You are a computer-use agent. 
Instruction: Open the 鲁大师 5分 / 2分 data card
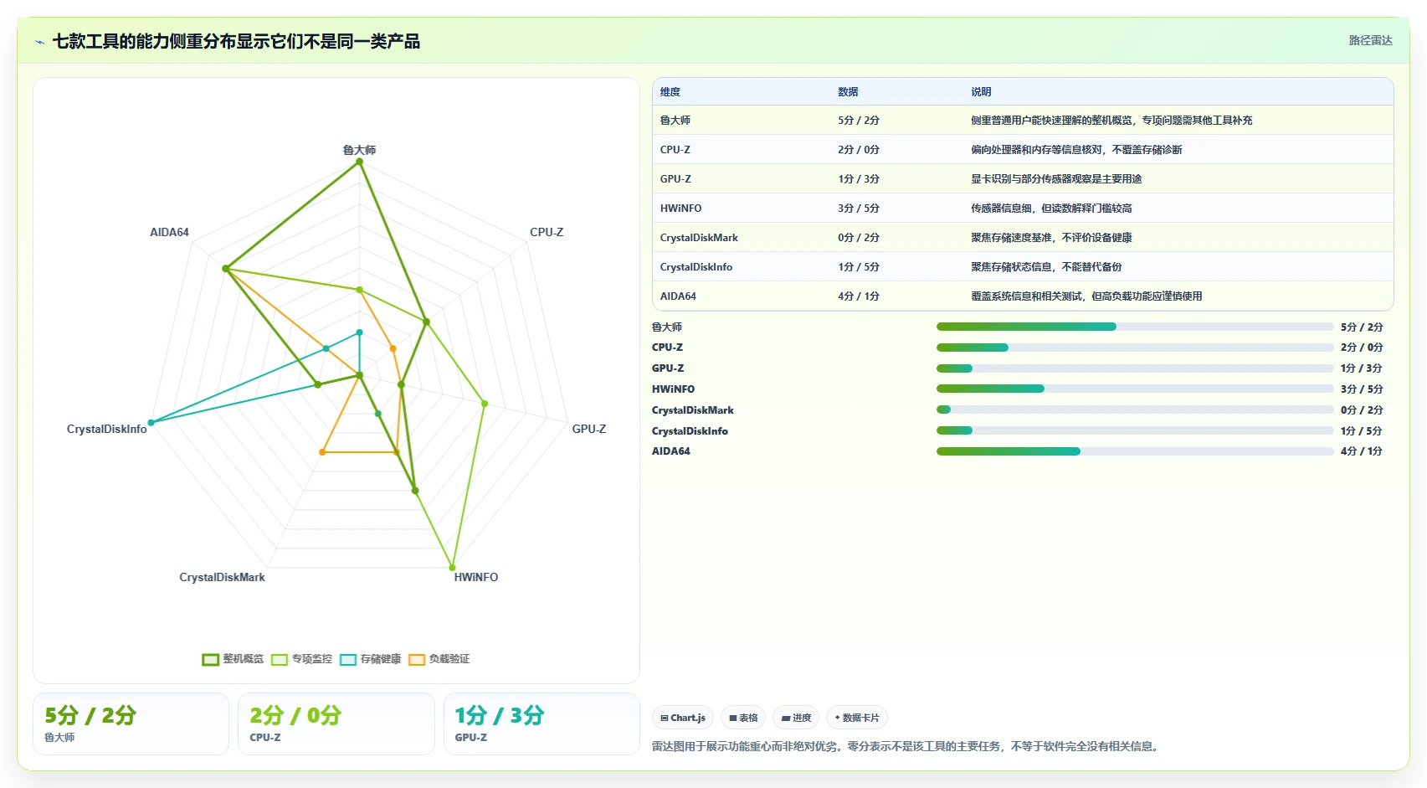point(131,724)
